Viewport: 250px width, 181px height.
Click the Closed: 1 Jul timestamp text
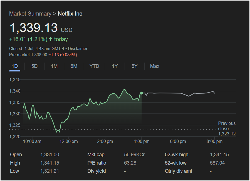pos(36,49)
